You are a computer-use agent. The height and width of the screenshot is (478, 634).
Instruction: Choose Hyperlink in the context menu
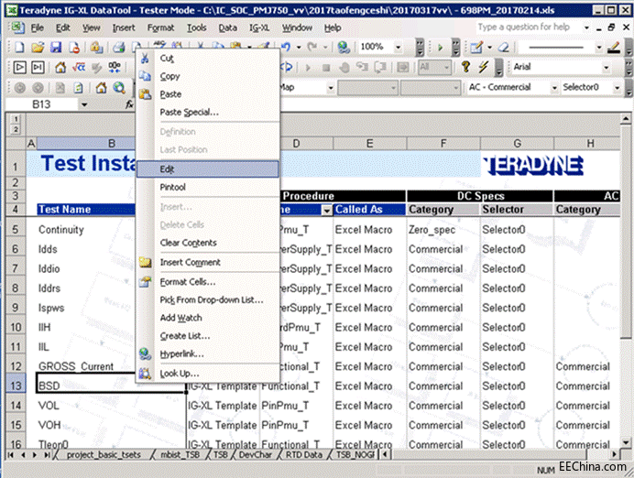click(x=207, y=354)
